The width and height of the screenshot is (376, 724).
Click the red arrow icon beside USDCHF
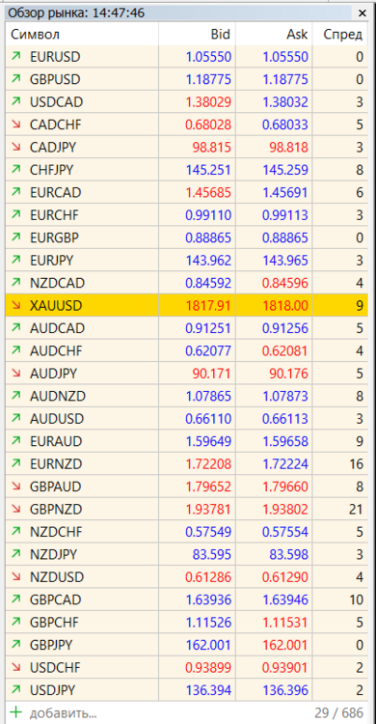point(16,667)
